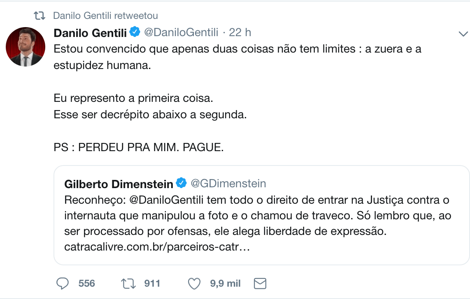
Task: Click the retweeted indicator icon at top
Action: [40, 16]
